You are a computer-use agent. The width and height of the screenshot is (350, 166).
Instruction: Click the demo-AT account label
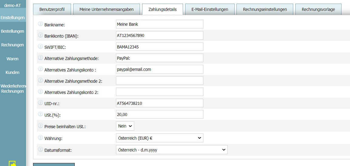click(x=13, y=5)
